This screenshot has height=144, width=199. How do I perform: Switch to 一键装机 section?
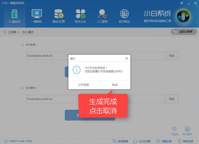[x=37, y=16]
